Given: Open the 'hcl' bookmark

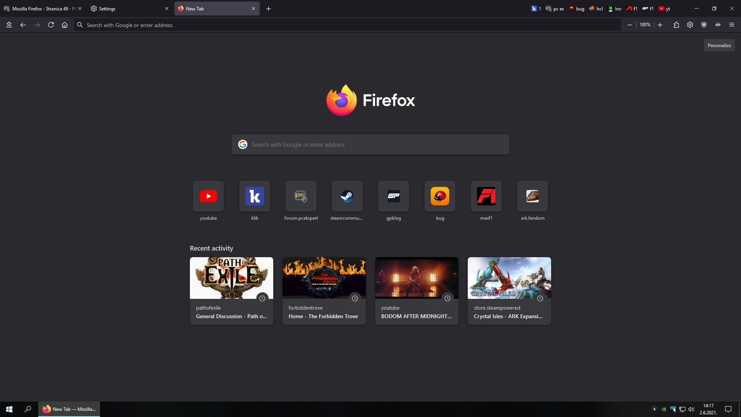Looking at the screenshot, I should [x=596, y=9].
